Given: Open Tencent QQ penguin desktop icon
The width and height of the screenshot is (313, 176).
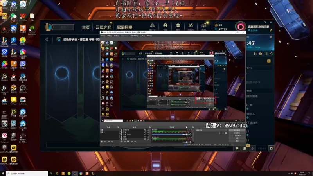Looking at the screenshot, I should 13,76.
